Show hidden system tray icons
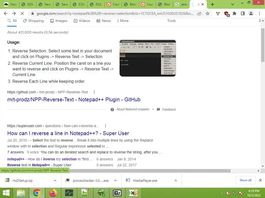The width and height of the screenshot is (265, 198). point(222,193)
